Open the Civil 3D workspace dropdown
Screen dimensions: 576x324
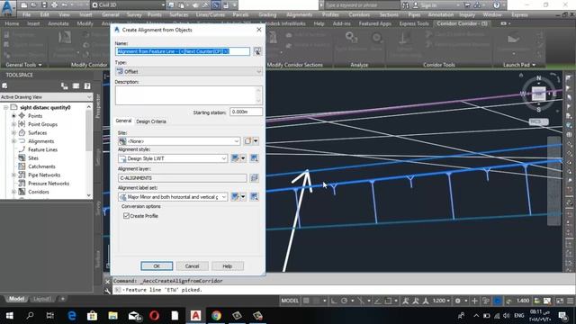pos(128,5)
